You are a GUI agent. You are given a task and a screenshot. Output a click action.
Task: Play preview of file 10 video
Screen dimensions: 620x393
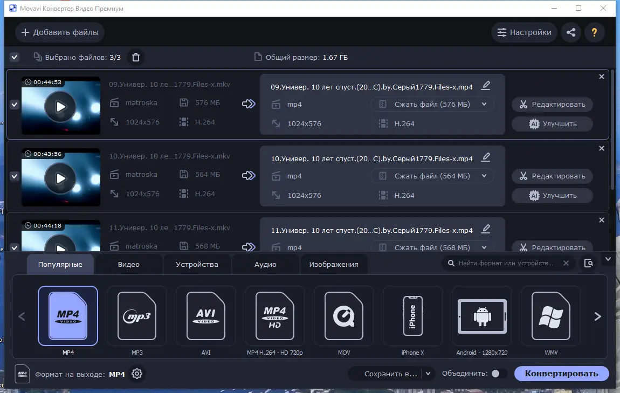click(x=60, y=178)
